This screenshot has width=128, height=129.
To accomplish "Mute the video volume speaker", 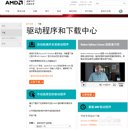I will tap(100, 85).
